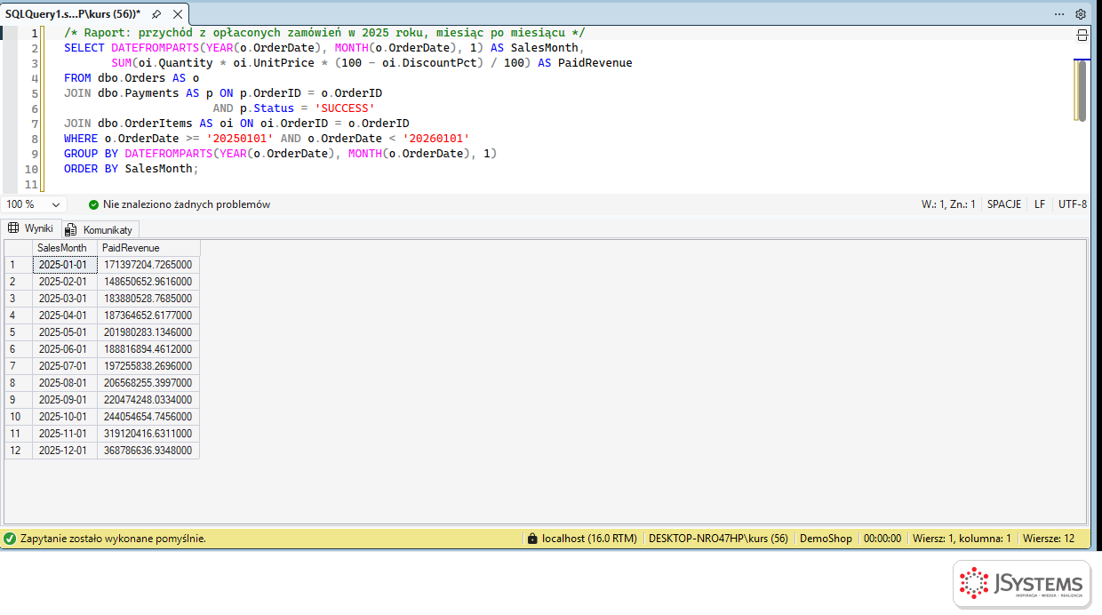Select the PaidRevenue column header
Image resolution: width=1102 pixels, height=615 pixels.
pos(148,248)
